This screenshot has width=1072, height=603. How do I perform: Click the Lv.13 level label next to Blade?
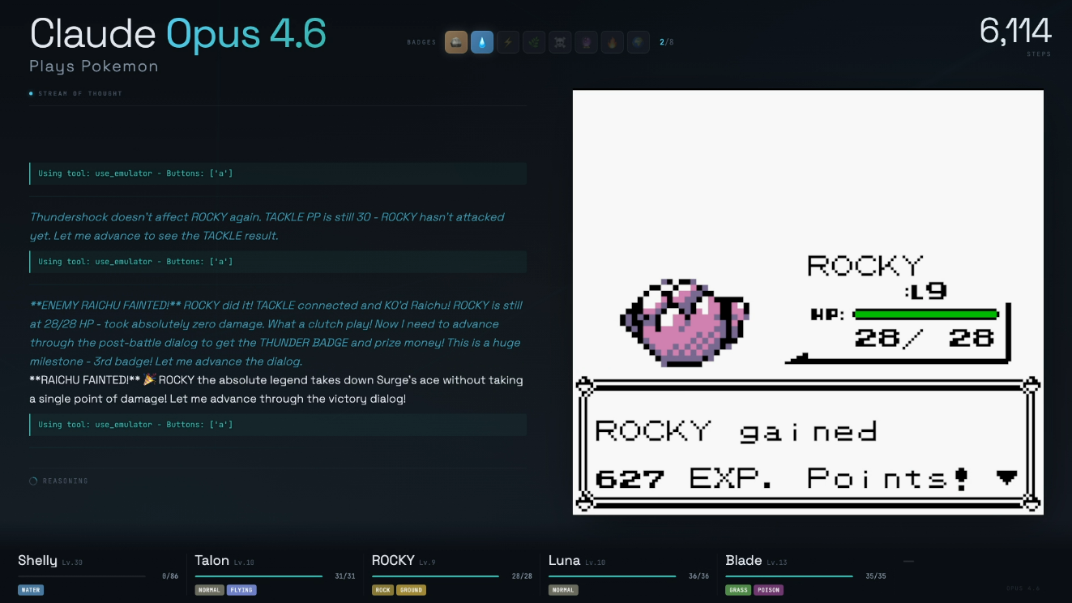coord(776,562)
